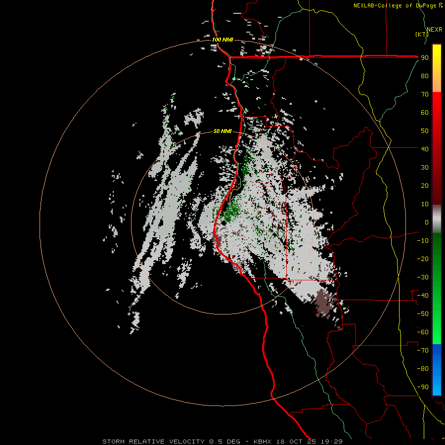Select the 100 NMI range ring label
Screen dimensions: 445x445
pyautogui.click(x=222, y=40)
